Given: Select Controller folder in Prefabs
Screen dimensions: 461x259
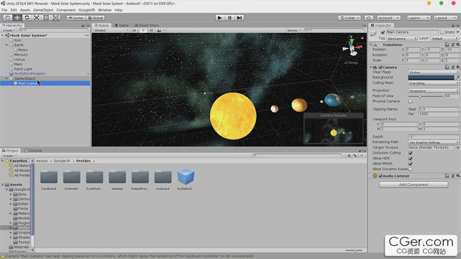Looking at the screenshot, I should pyautogui.click(x=71, y=179).
